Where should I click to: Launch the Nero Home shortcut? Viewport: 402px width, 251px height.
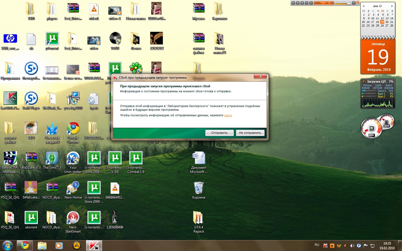point(73,190)
